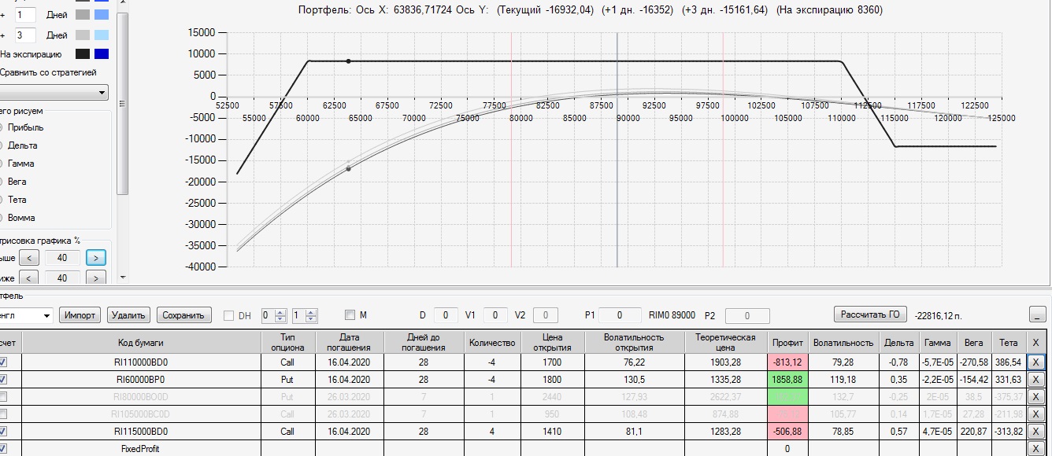Click the left panel scrollbar's down arrow

122,278
